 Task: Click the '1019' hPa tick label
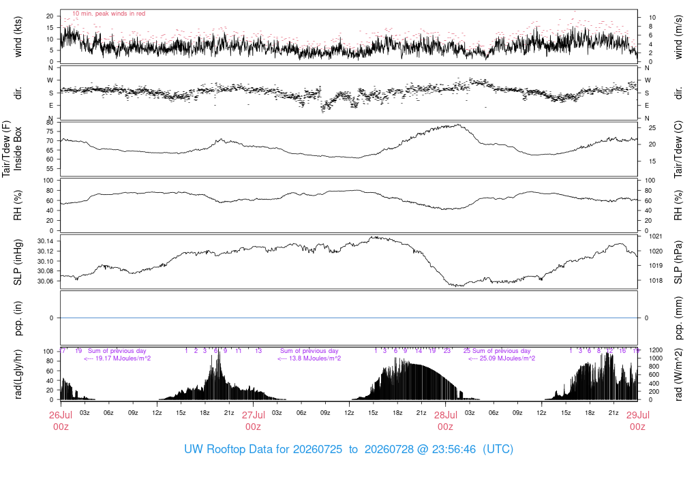pyautogui.click(x=656, y=266)
